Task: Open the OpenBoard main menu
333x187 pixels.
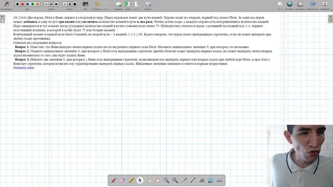Action: click(325, 4)
